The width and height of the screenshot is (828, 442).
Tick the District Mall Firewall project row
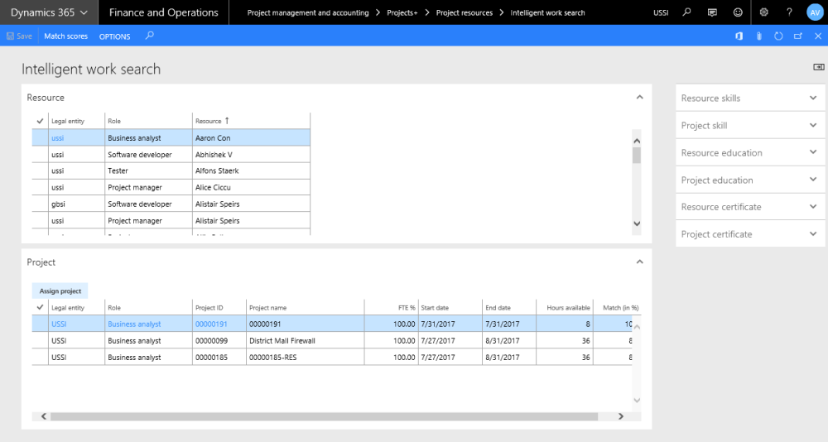click(x=40, y=341)
